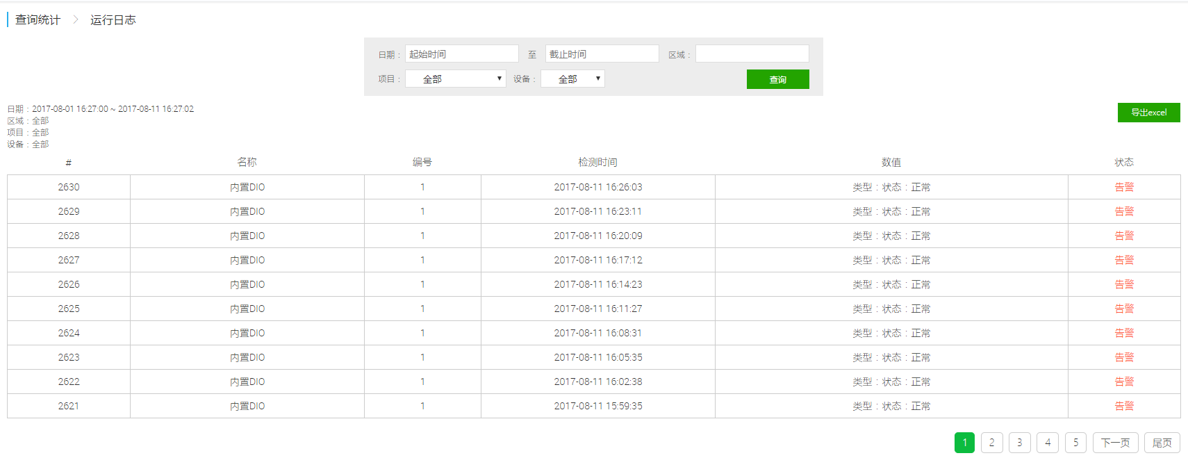Open the device dropdown
This screenshot has height=467, width=1188.
(x=572, y=79)
